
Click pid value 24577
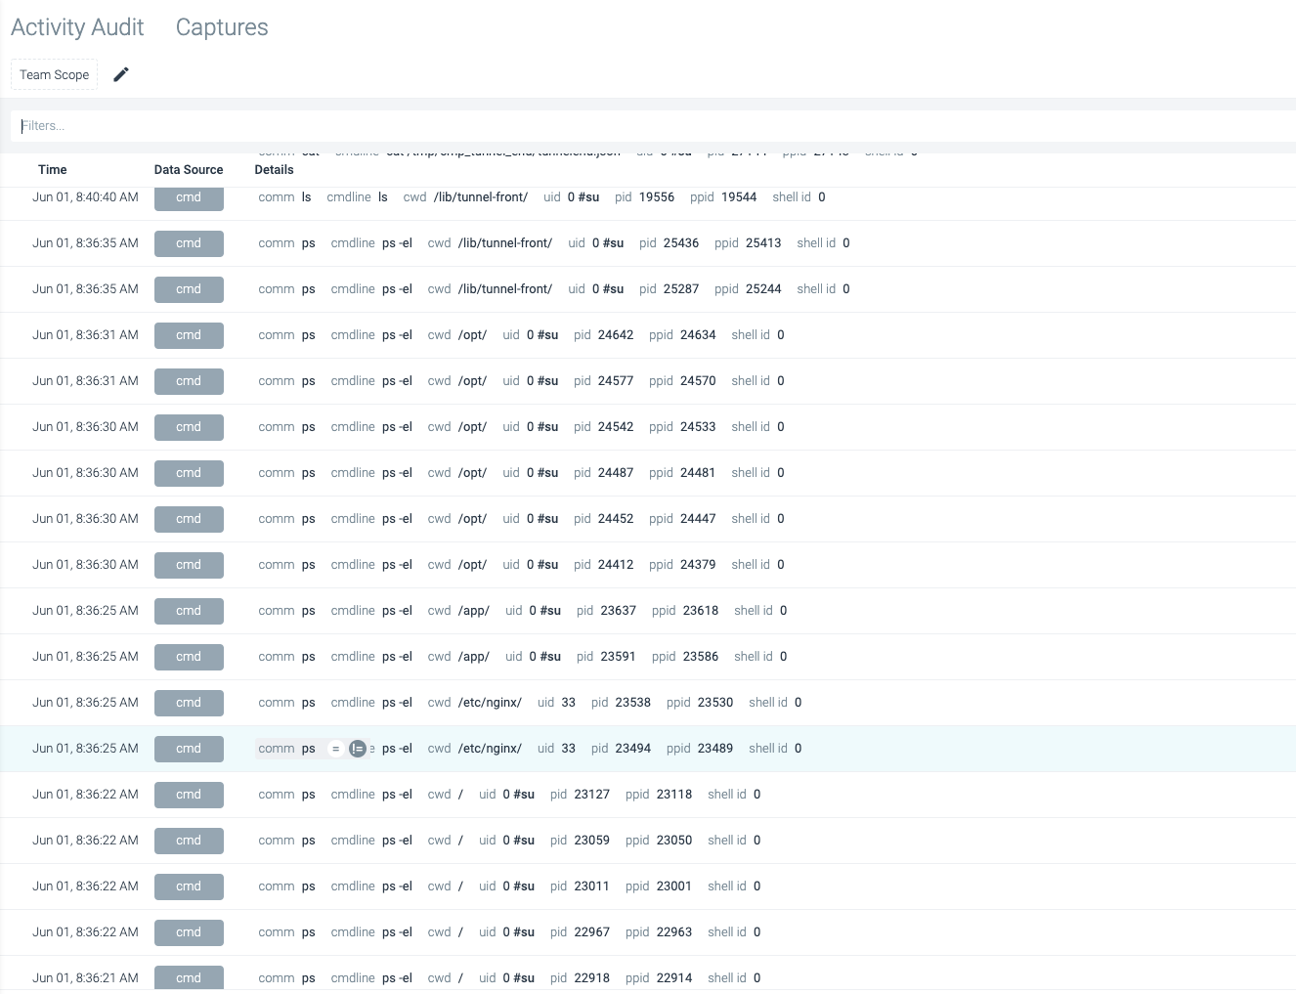click(616, 381)
